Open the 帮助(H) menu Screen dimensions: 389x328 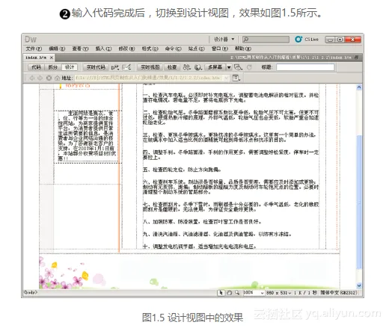pyautogui.click(x=243, y=49)
